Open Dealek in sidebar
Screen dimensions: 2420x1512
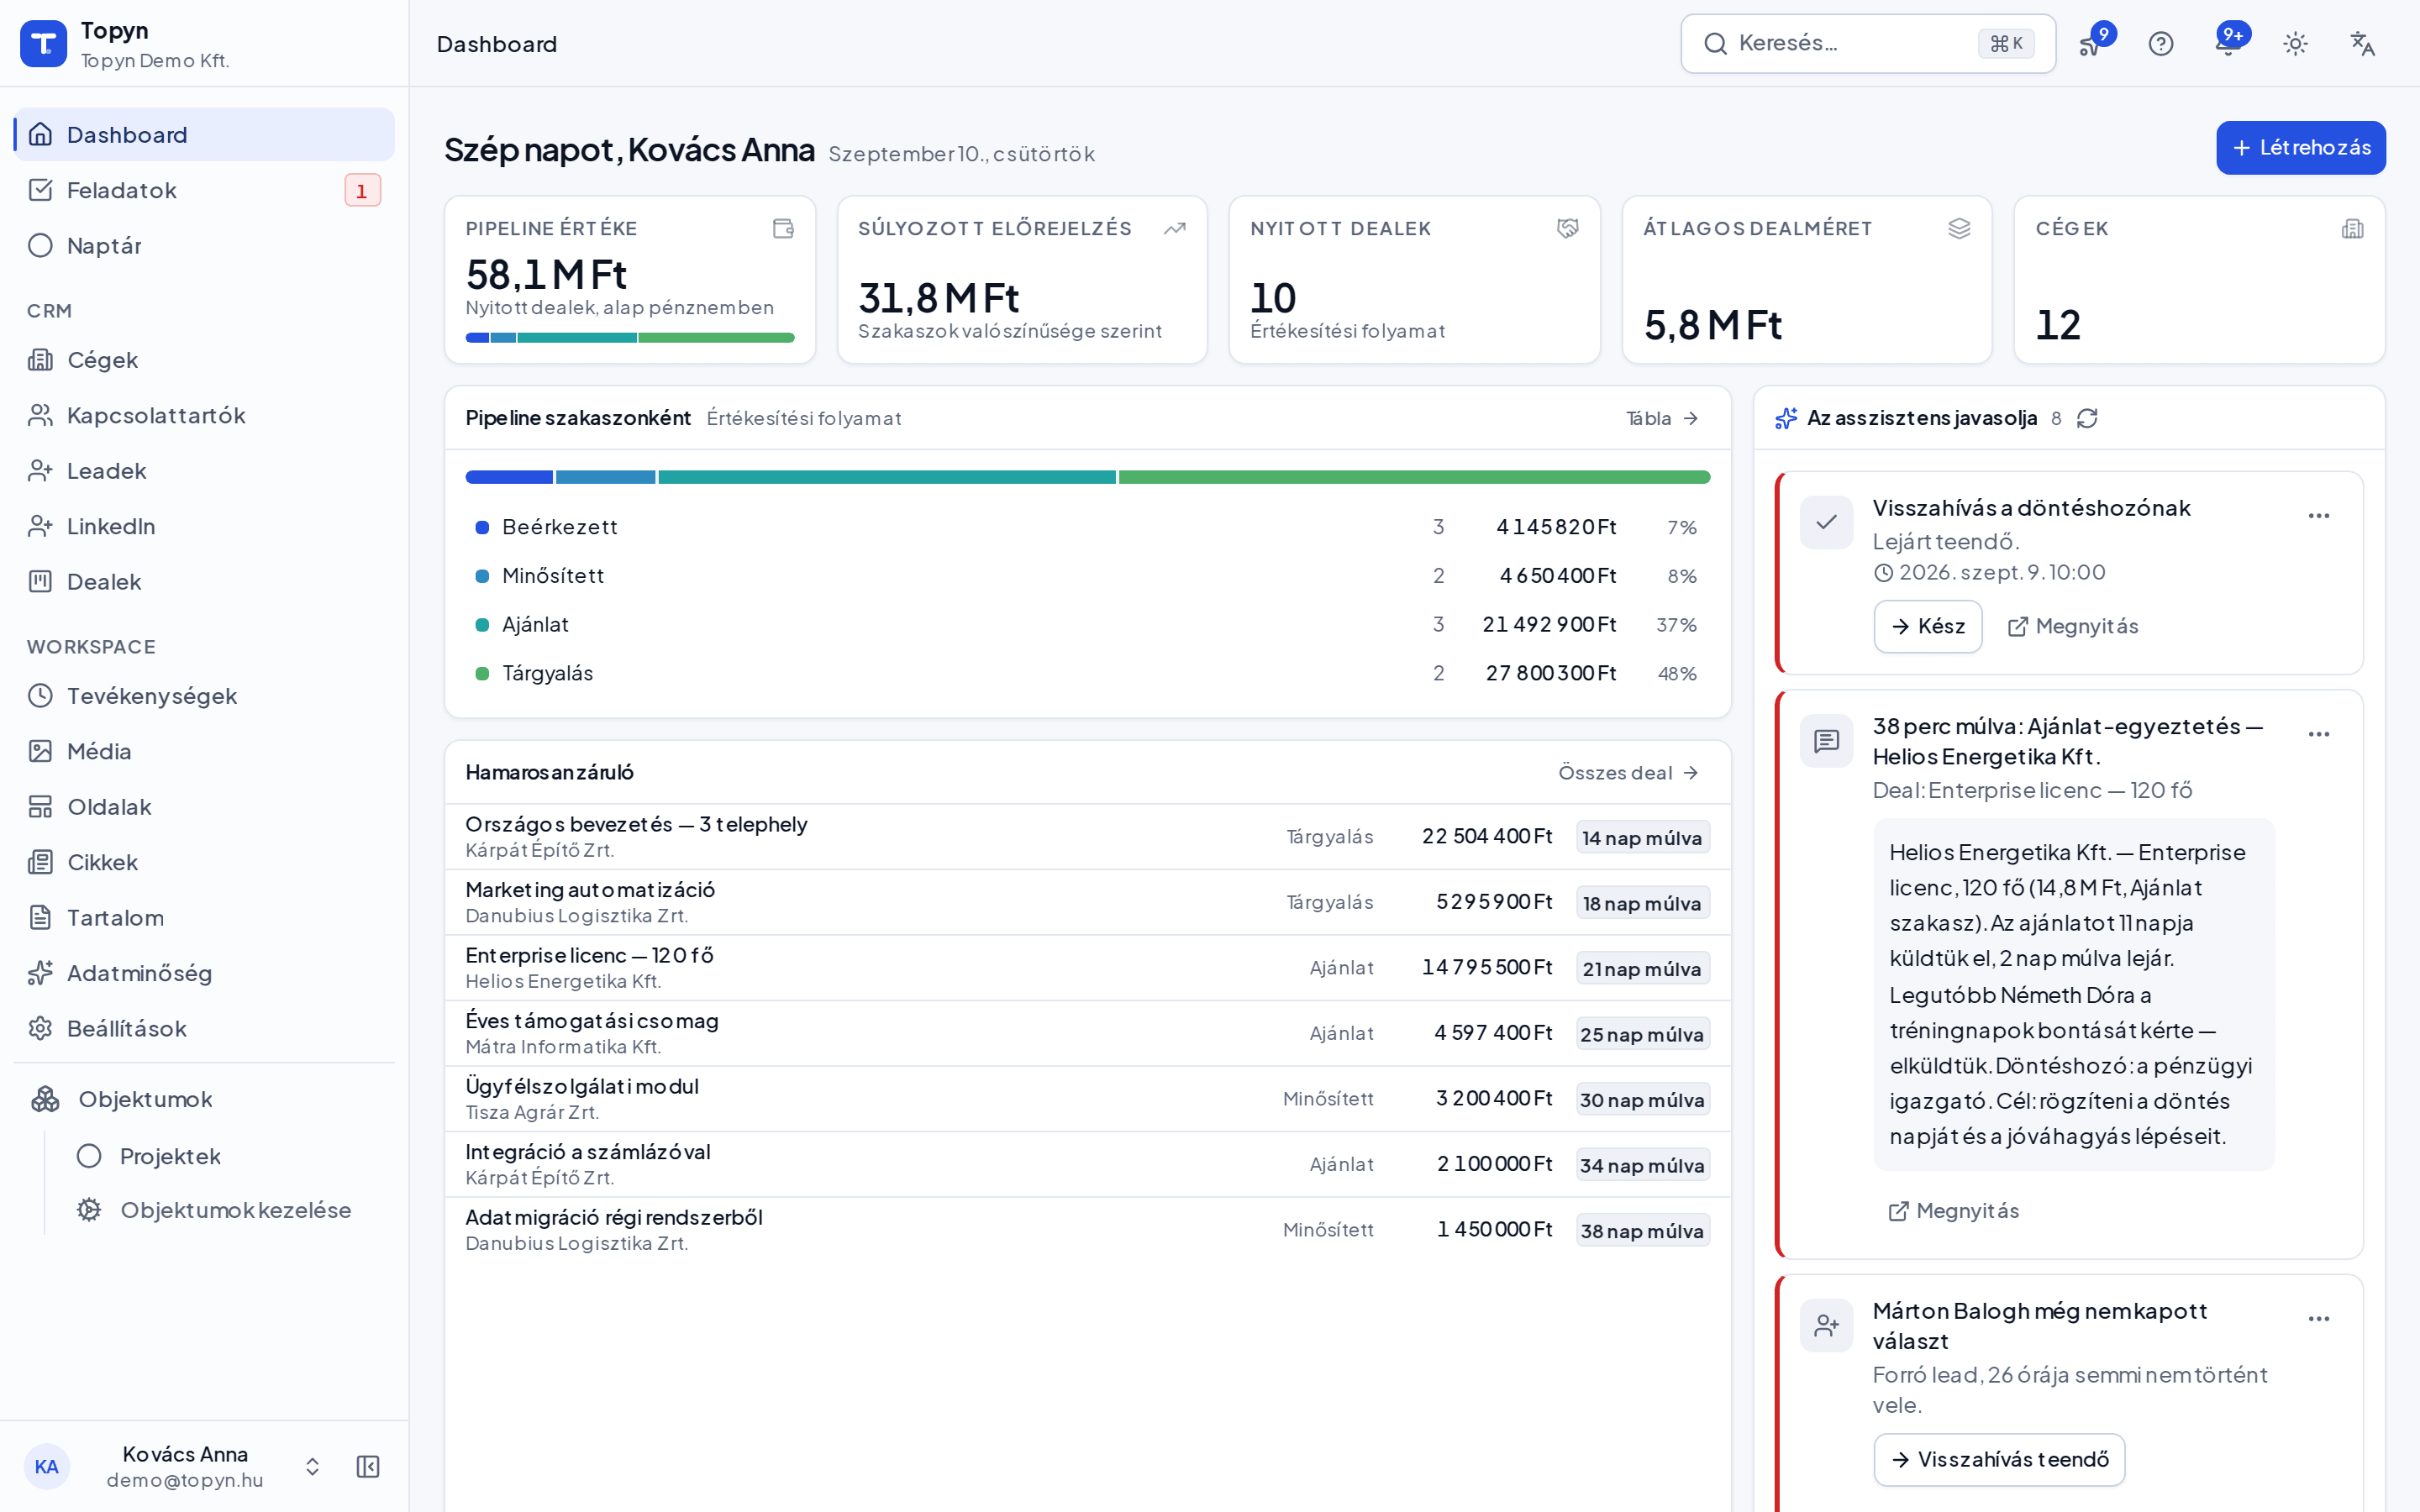pos(205,582)
